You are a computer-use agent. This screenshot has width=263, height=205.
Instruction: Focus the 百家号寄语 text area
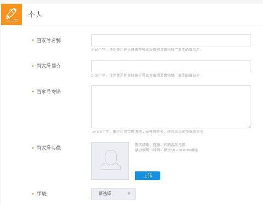(x=171, y=107)
